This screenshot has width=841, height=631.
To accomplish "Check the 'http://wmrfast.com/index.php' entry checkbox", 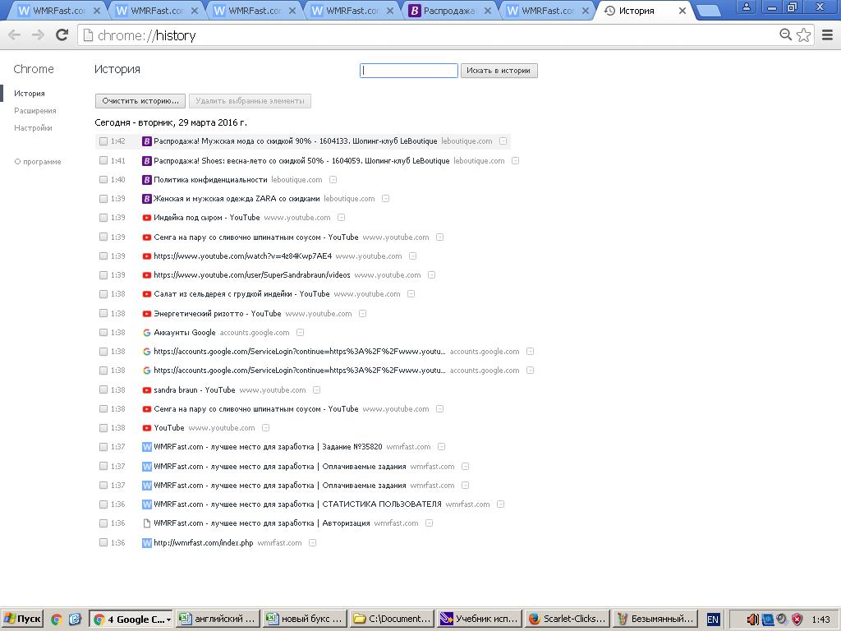I will pyautogui.click(x=103, y=542).
